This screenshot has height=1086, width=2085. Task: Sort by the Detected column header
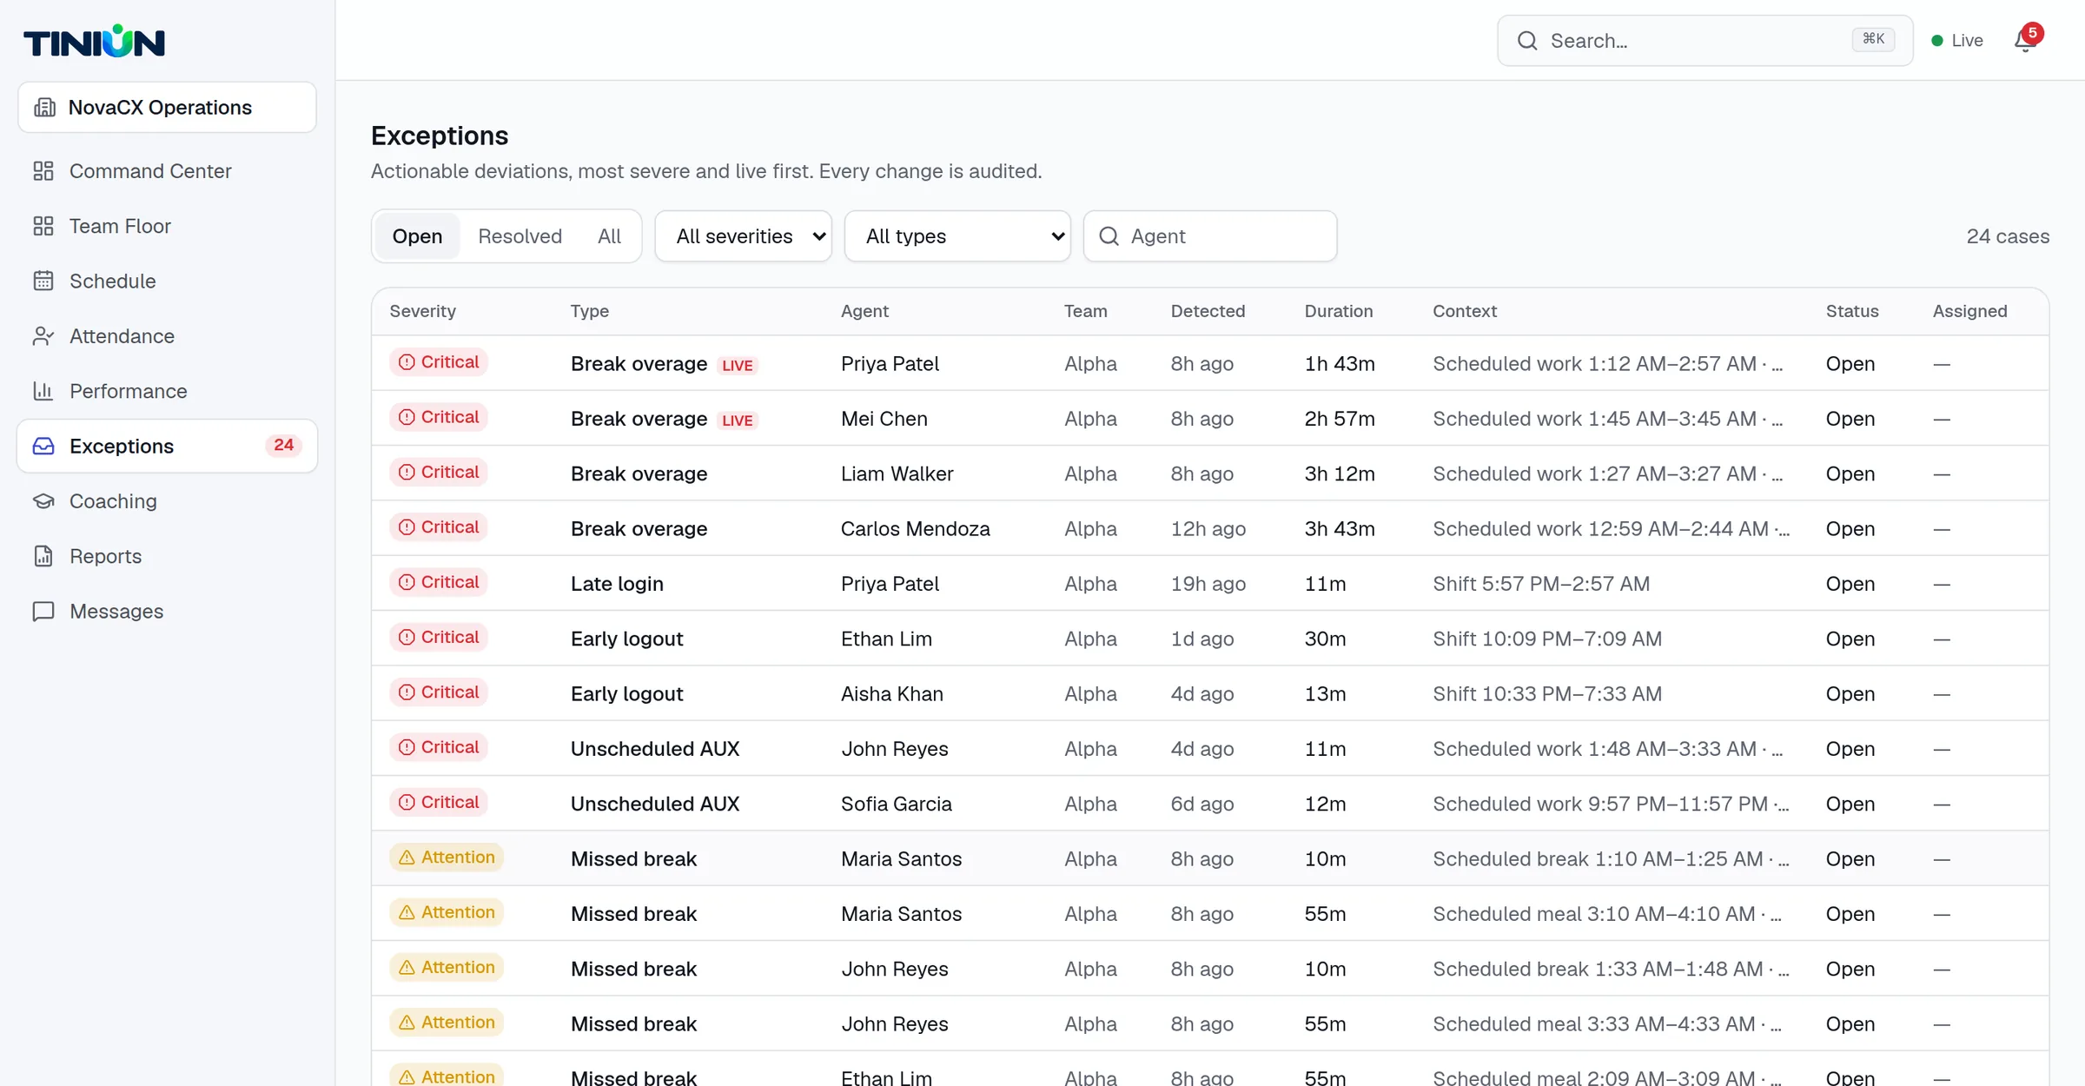tap(1208, 311)
